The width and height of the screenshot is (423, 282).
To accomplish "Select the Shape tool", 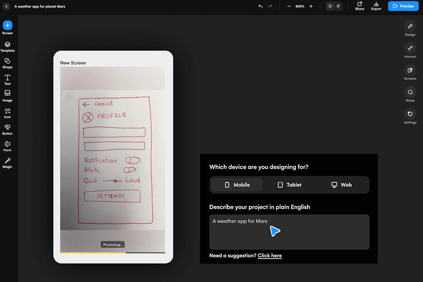I will coord(7,63).
